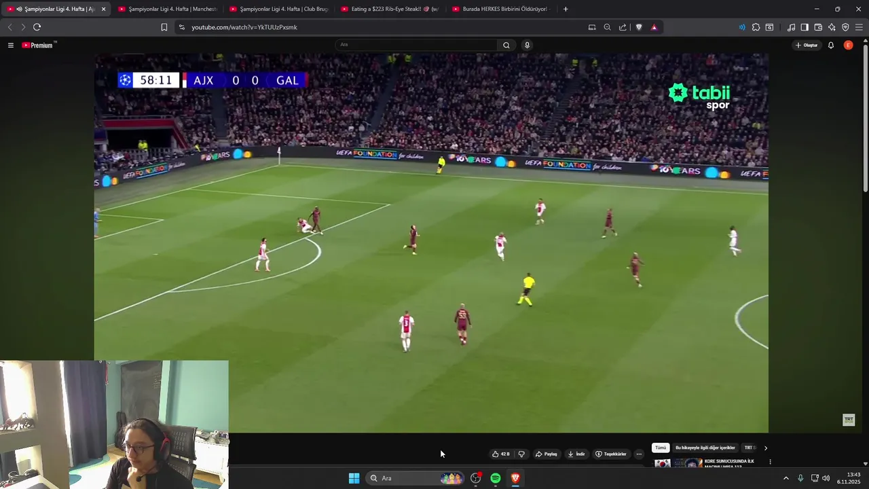Share this page icon in address bar

623,27
